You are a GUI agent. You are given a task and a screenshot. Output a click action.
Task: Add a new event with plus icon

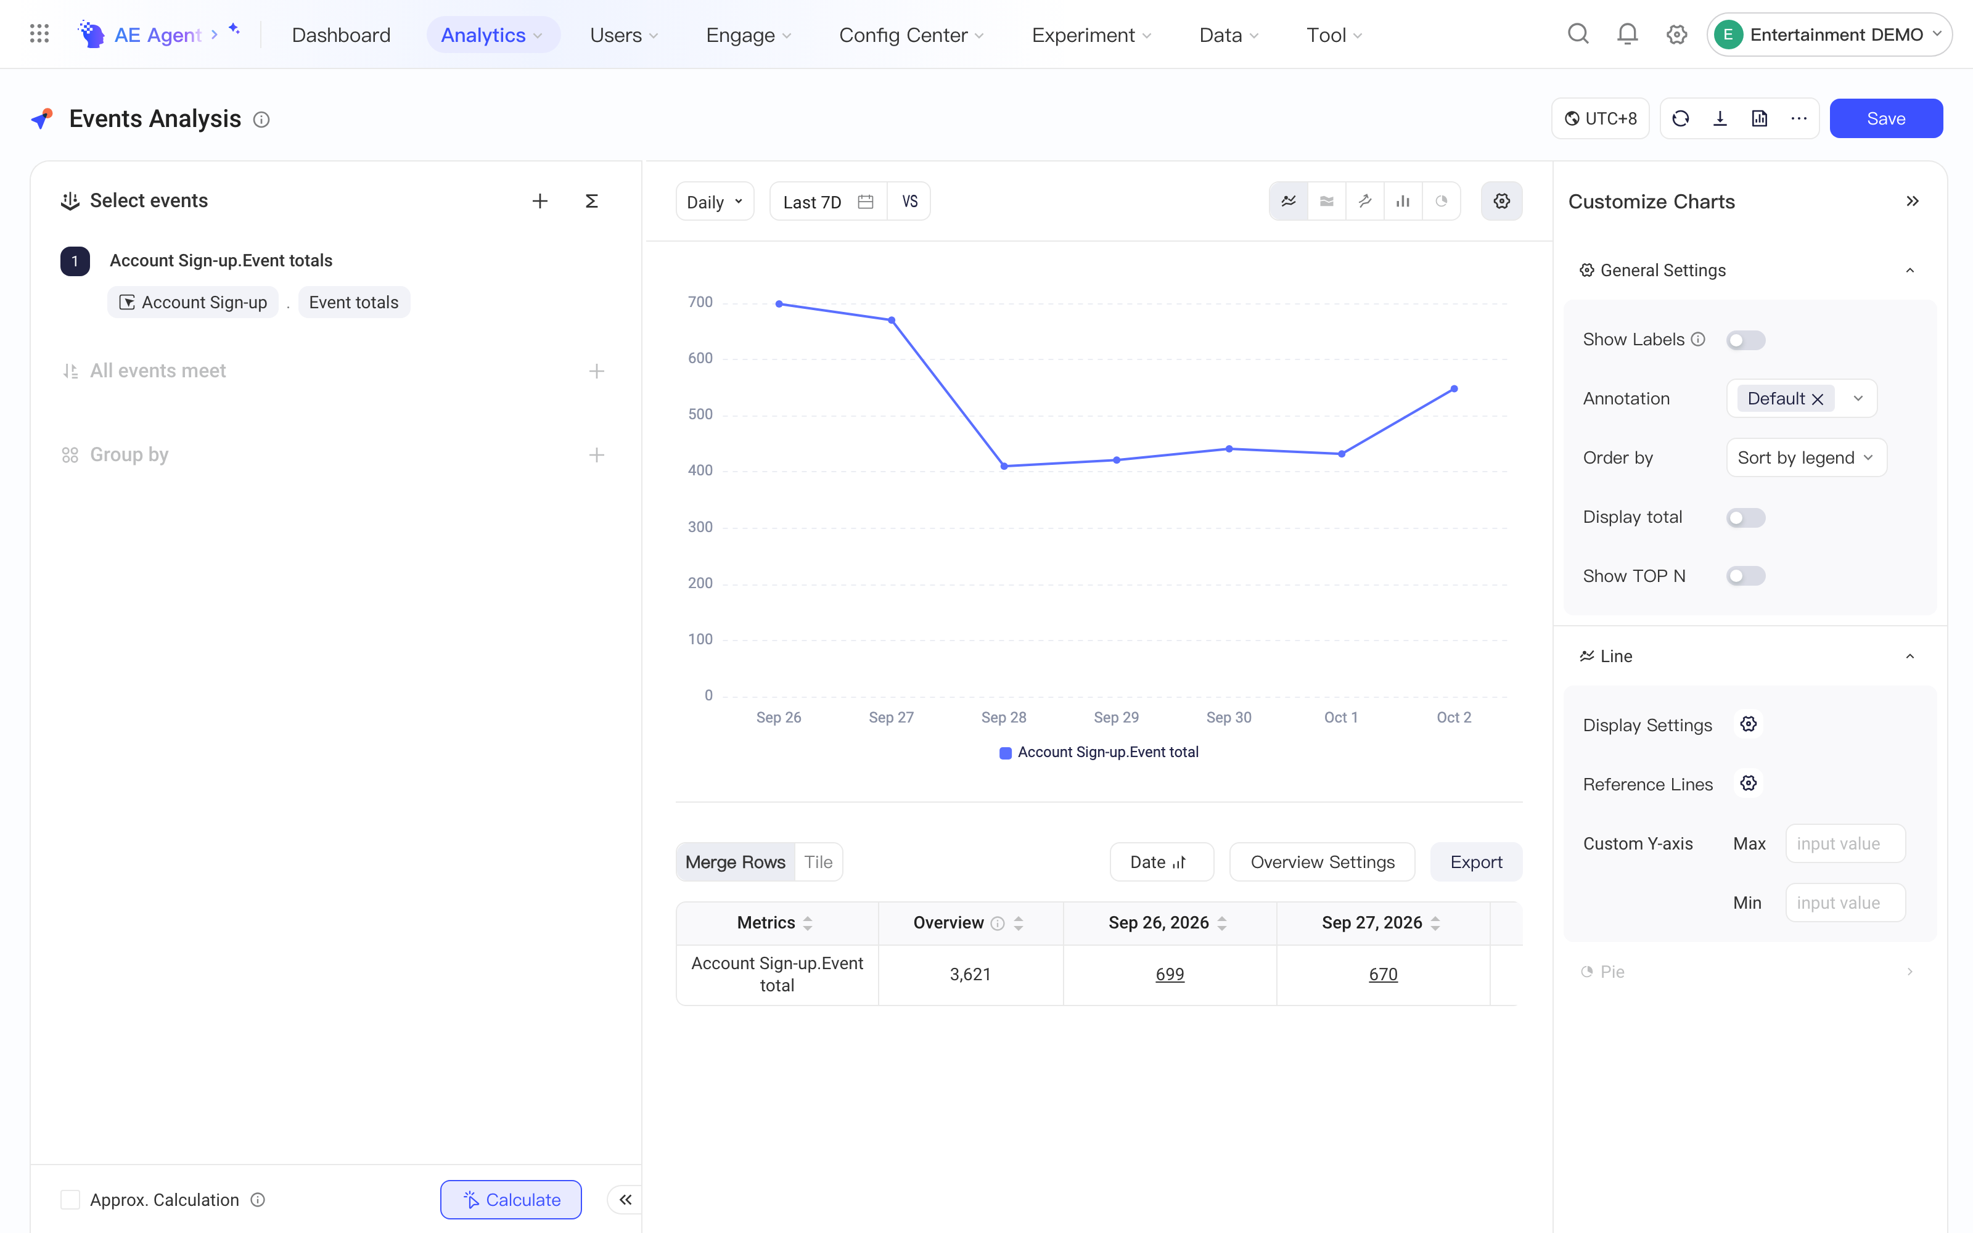[x=539, y=202]
